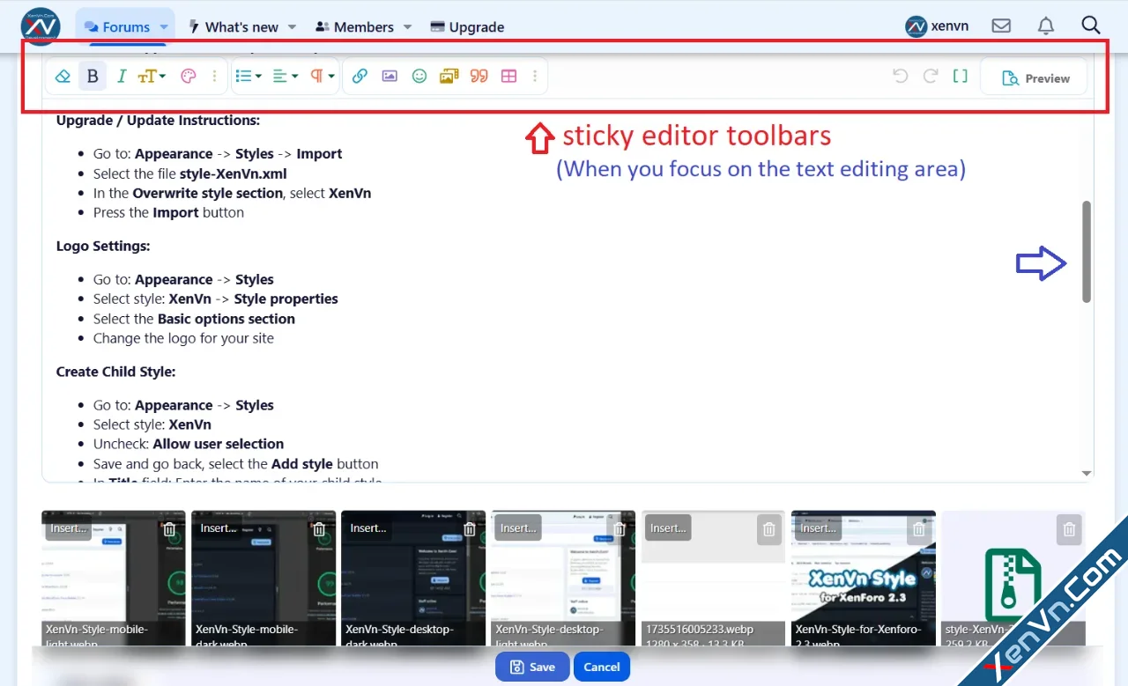The image size is (1128, 686).
Task: Expand the list options dropdown
Action: (248, 76)
